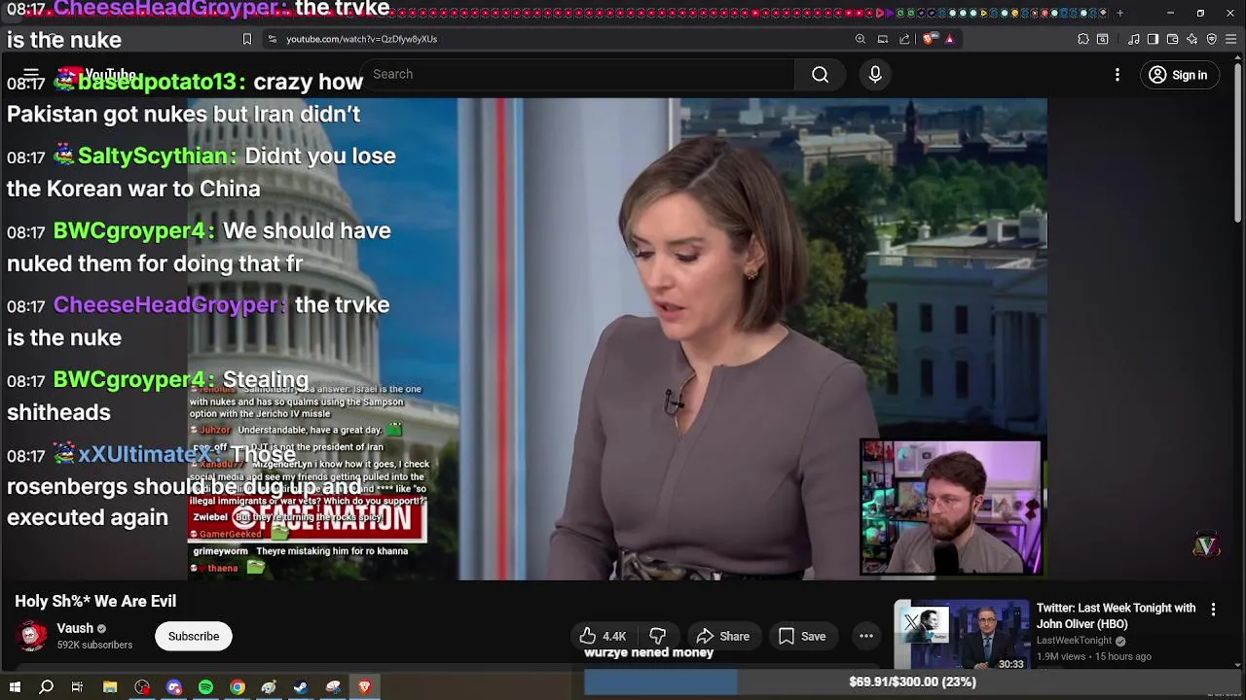1246x700 pixels.
Task: Share this page from address bar
Action: click(x=904, y=39)
